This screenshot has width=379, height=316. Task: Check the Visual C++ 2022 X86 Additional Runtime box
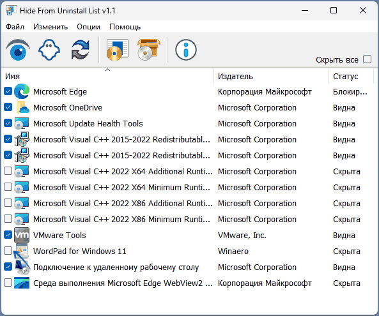[x=8, y=203]
